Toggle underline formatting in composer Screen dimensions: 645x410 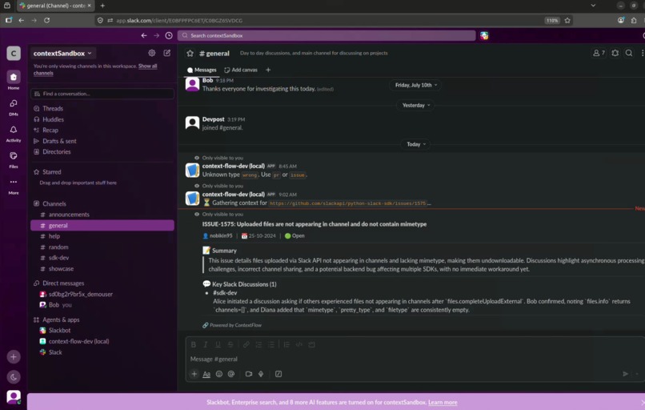[218, 344]
